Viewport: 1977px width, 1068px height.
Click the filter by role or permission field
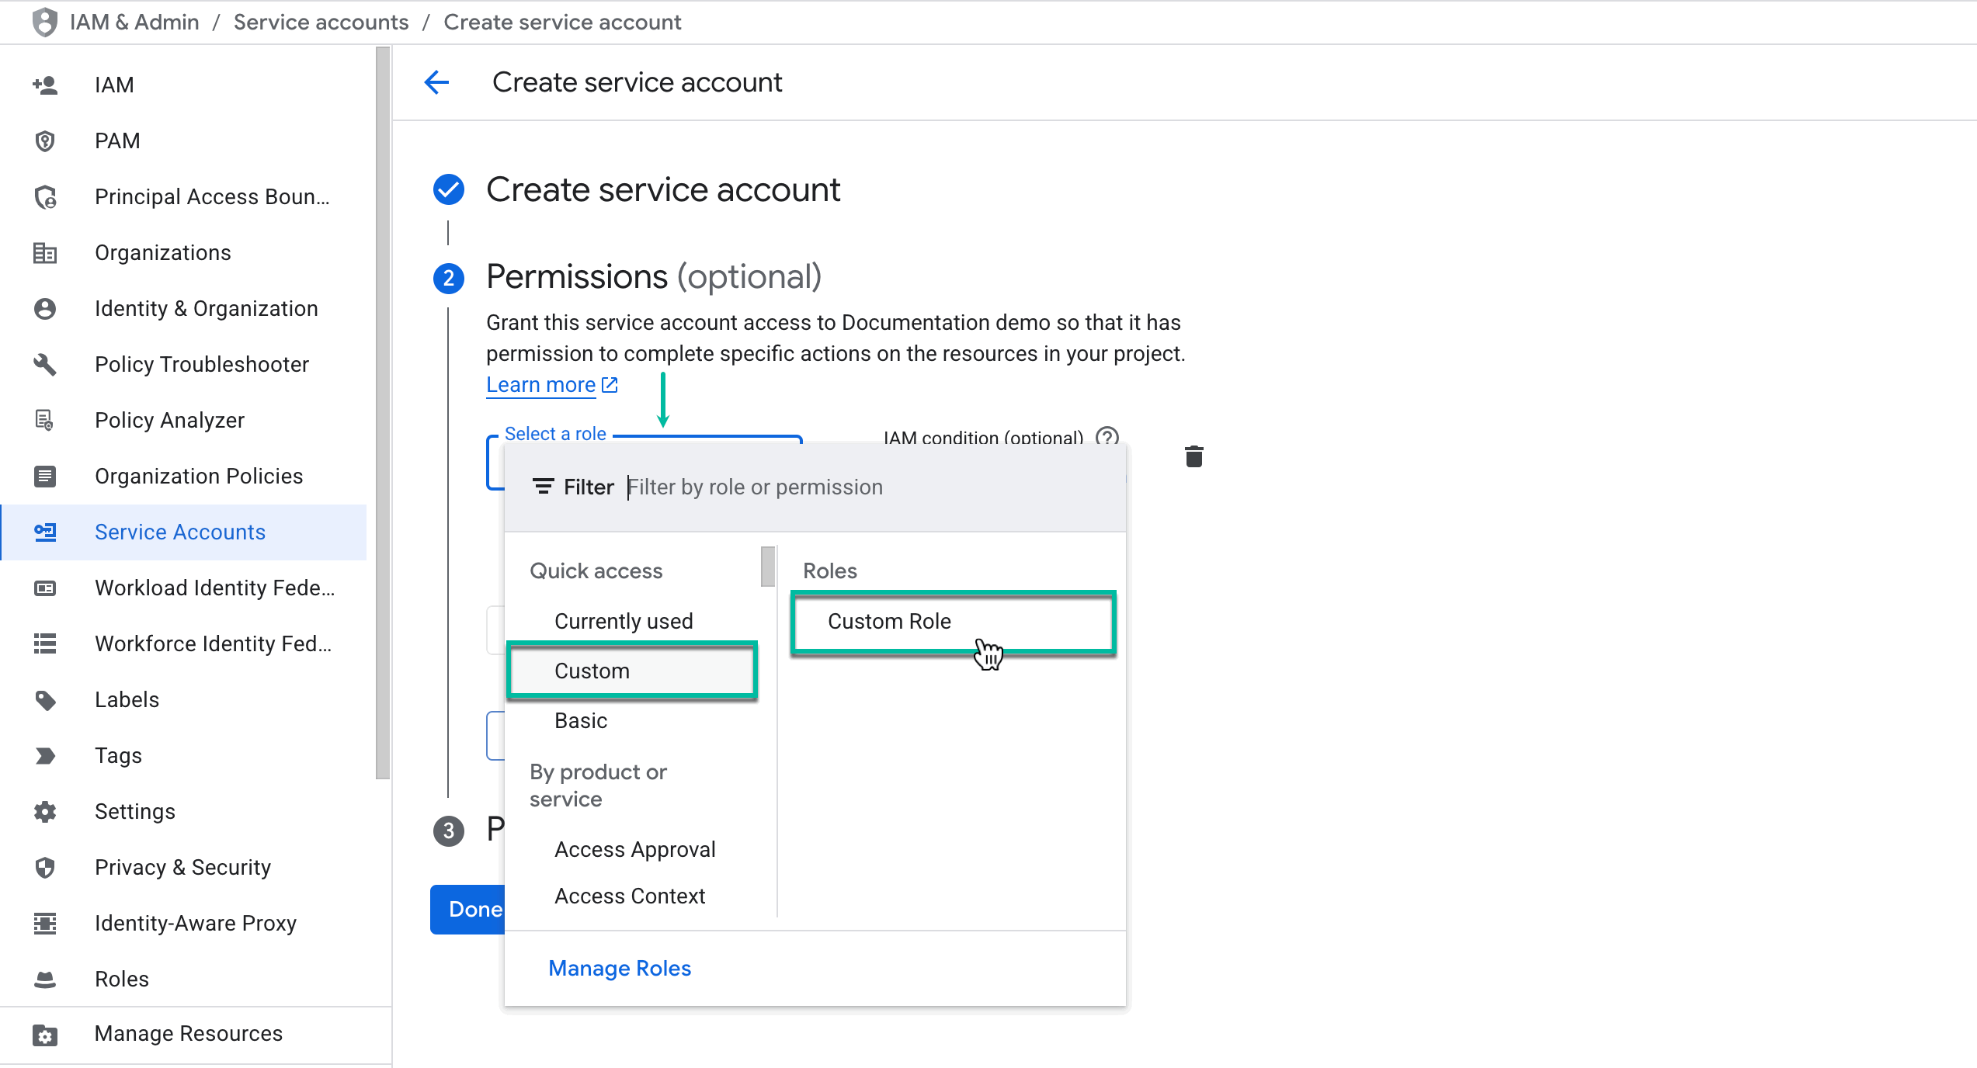tap(815, 487)
